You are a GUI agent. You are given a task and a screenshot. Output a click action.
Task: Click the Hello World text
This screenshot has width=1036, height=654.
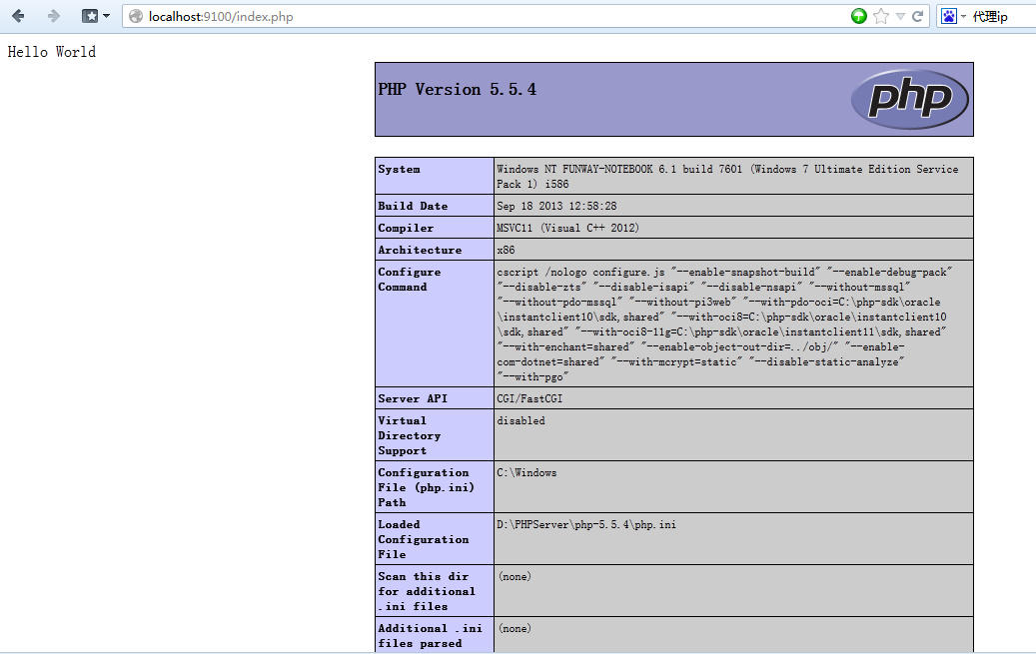click(x=52, y=52)
